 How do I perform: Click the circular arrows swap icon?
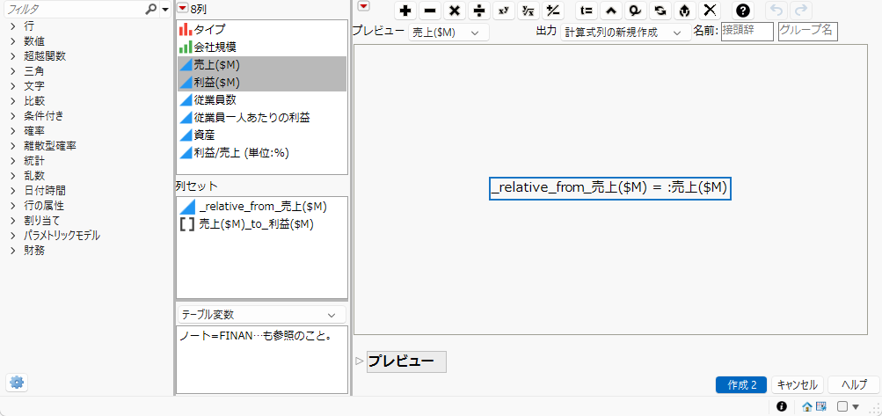coord(660,11)
